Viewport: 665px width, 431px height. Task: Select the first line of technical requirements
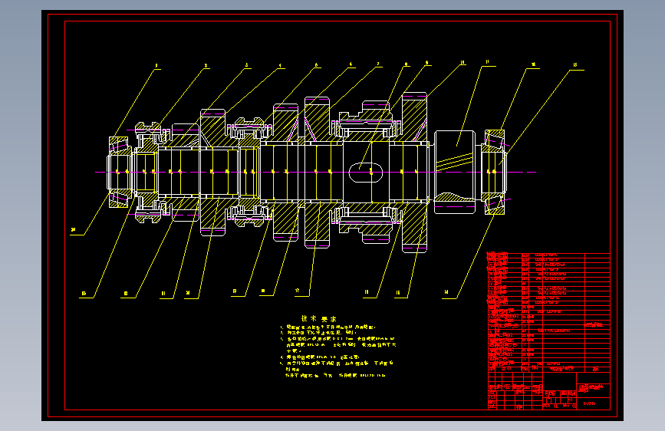click(x=328, y=327)
